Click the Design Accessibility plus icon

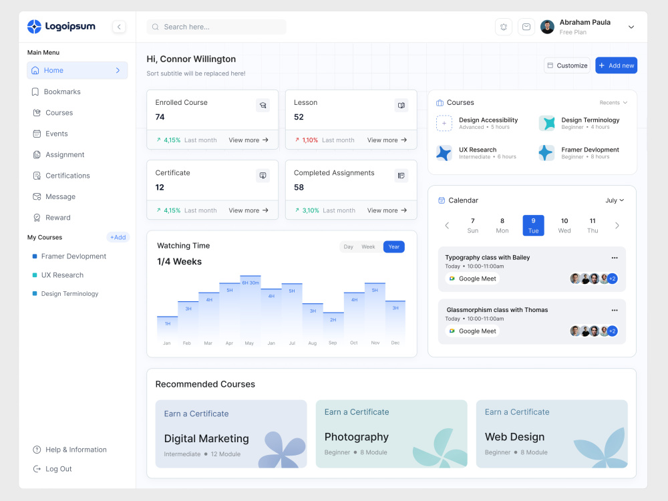click(x=444, y=123)
